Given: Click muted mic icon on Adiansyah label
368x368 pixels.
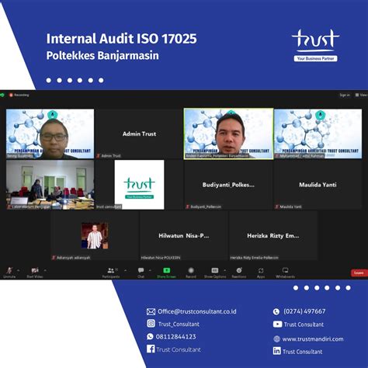Looking at the screenshot, I should tap(54, 258).
